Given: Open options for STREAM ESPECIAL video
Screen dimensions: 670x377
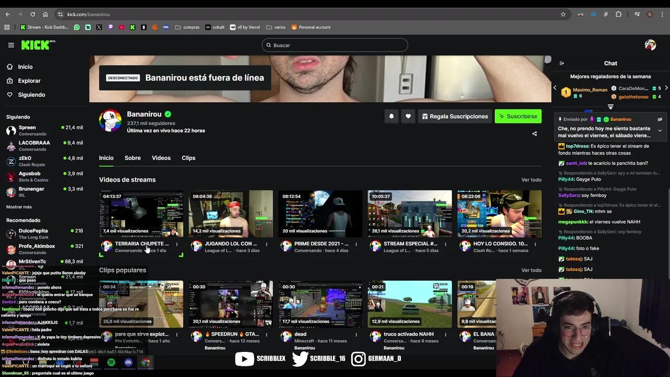Looking at the screenshot, I should coord(445,244).
